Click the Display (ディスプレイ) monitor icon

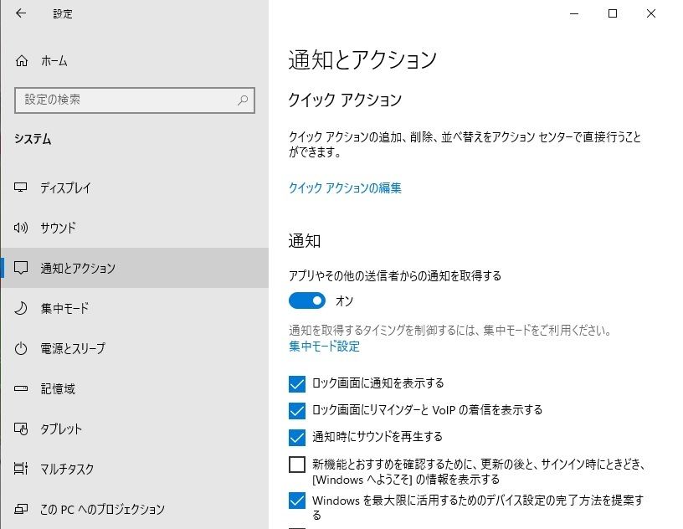pos(20,187)
